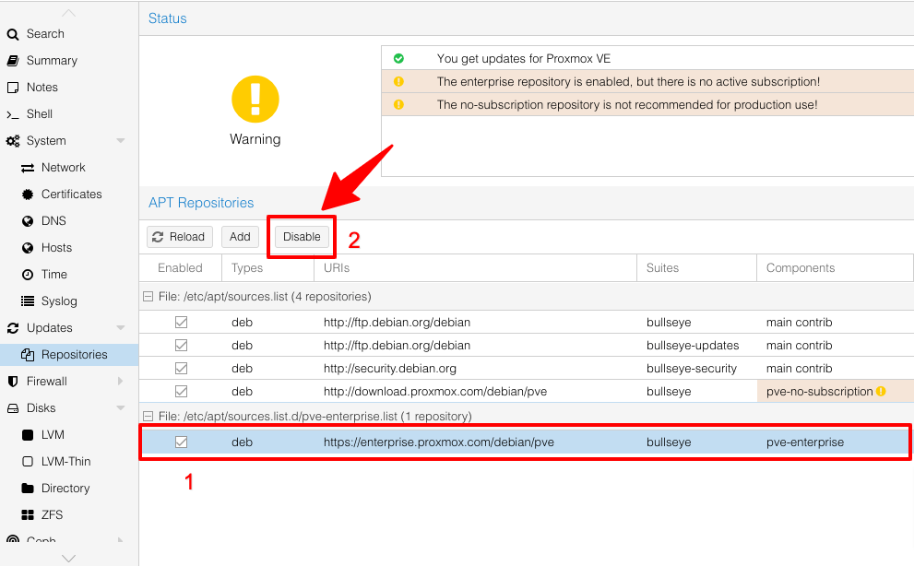
Task: Toggle Enabled checkbox for pve-enterprise repository
Action: tap(181, 442)
